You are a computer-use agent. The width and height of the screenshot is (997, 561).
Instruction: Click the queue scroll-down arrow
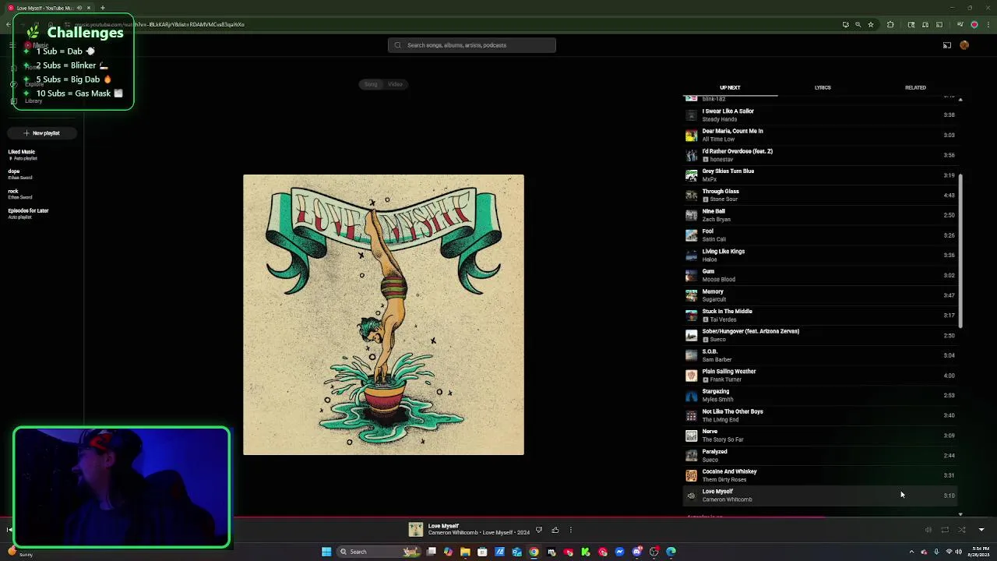coord(960,514)
